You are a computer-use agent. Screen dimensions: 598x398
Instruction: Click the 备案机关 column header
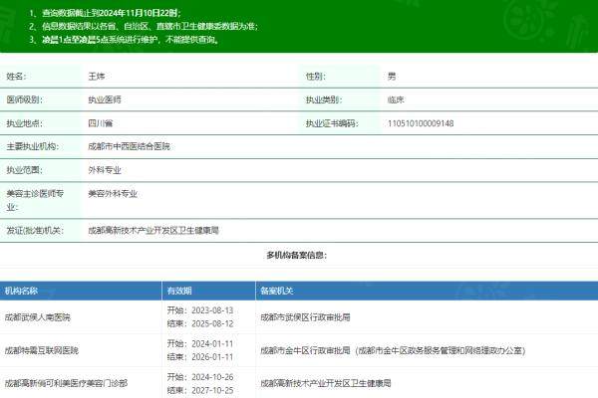click(x=276, y=292)
